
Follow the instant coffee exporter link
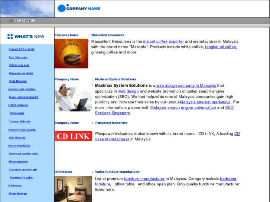[x=163, y=42]
